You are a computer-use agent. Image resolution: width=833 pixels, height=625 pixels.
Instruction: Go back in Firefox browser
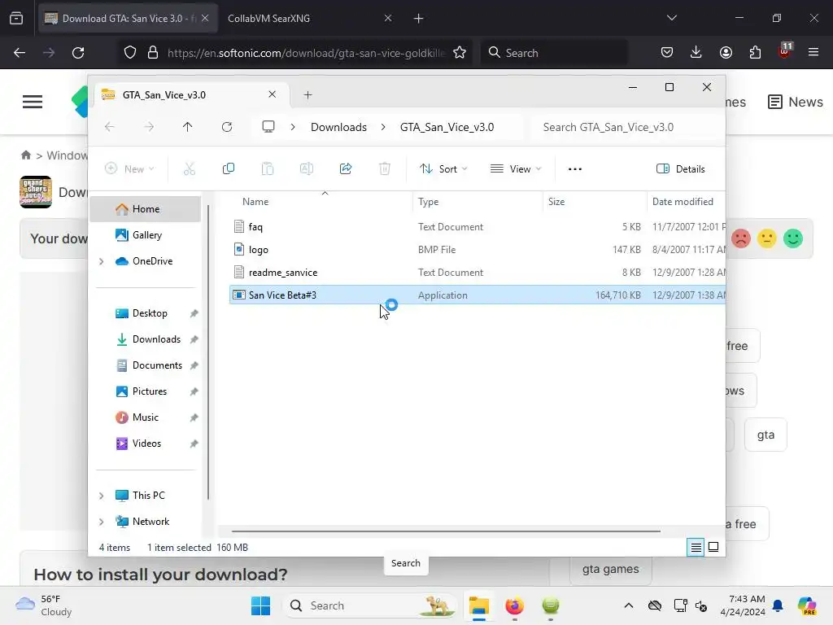pyautogui.click(x=20, y=53)
